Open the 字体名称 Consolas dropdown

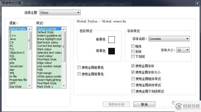169,39
